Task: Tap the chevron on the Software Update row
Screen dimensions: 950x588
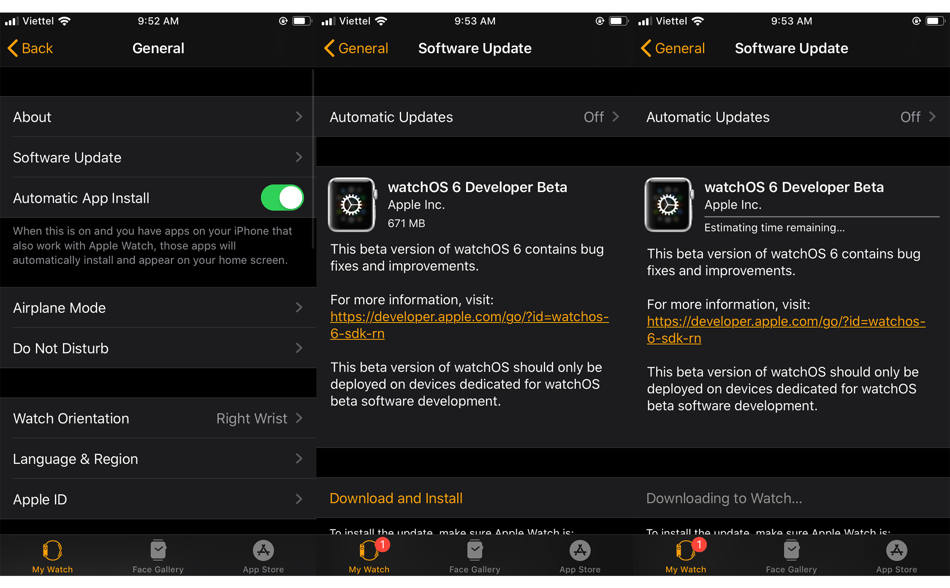Action: tap(299, 157)
